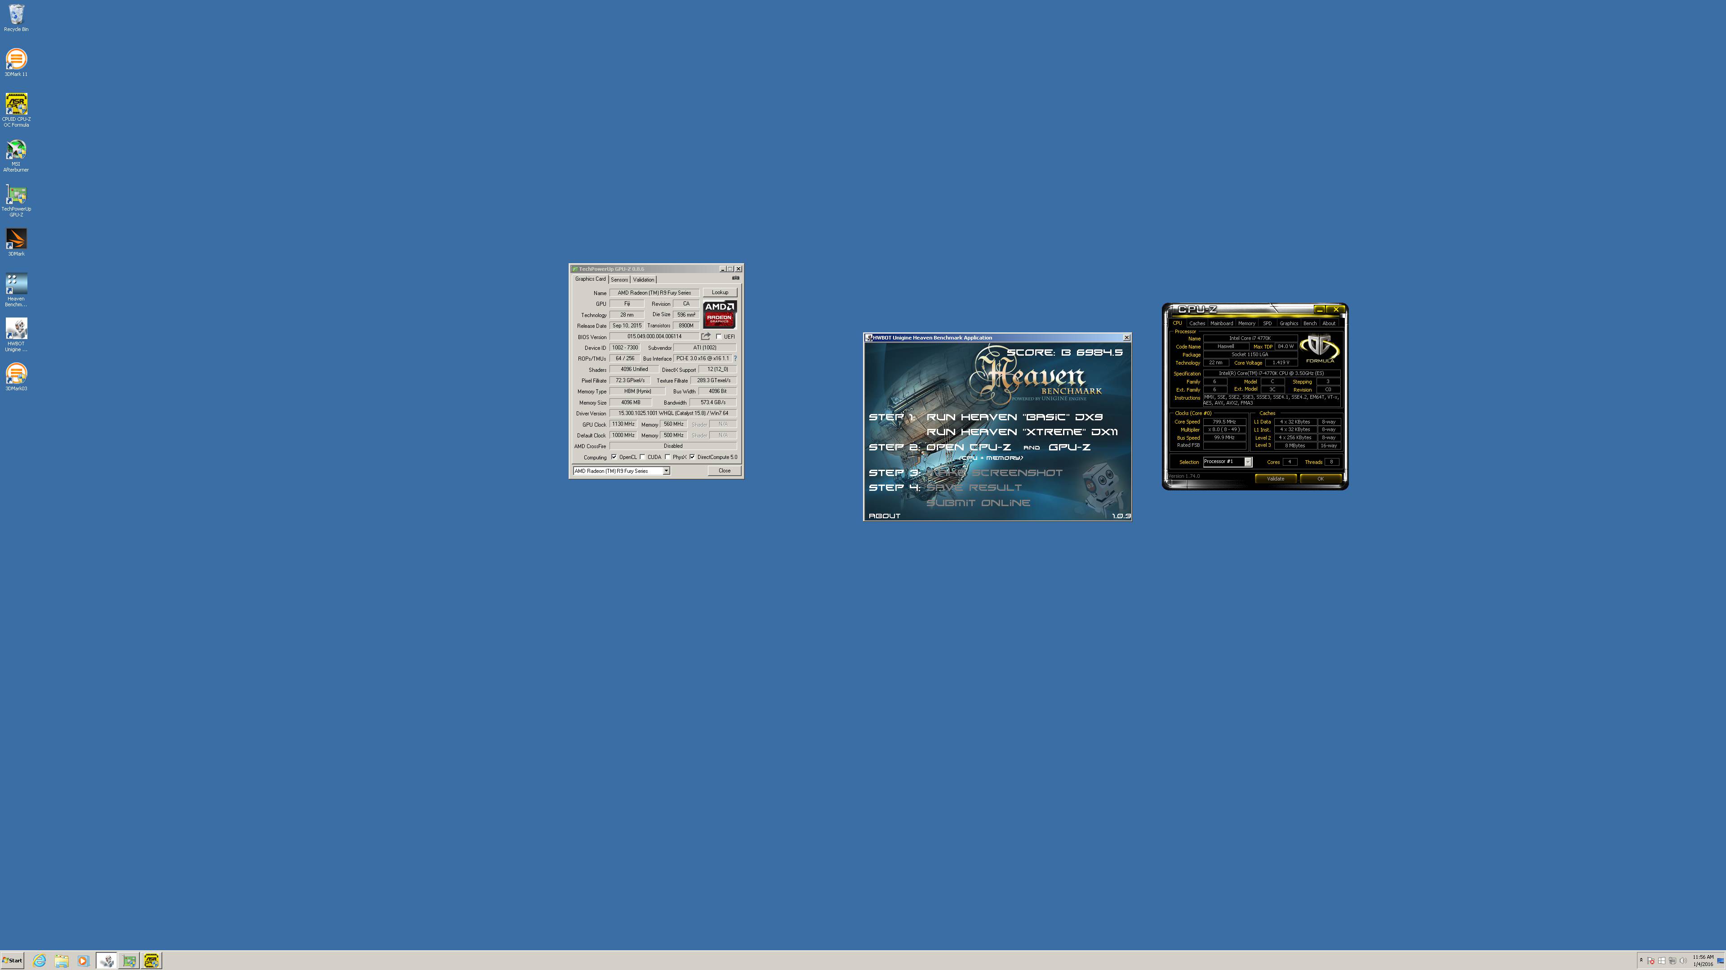Open Windows Explorer folder on the taskbar
This screenshot has width=1726, height=970.
[x=62, y=961]
